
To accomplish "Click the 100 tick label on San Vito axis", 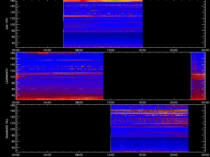I will [13, 25].
